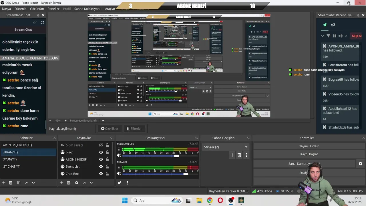The width and height of the screenshot is (366, 206).
Task: Open advanced audio properties
Action: [x=120, y=183]
